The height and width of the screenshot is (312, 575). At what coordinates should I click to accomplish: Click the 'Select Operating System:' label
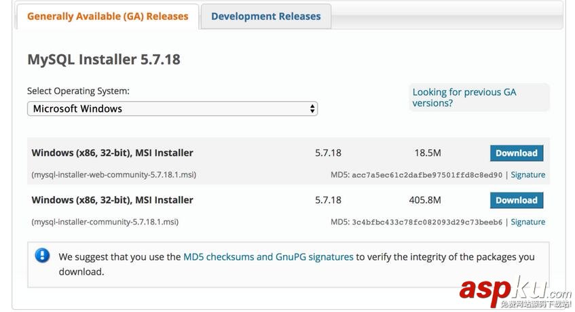coord(78,91)
